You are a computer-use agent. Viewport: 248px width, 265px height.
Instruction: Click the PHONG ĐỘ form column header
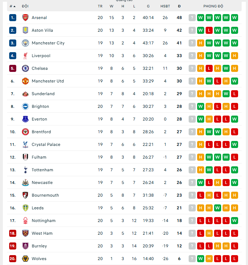[213, 6]
